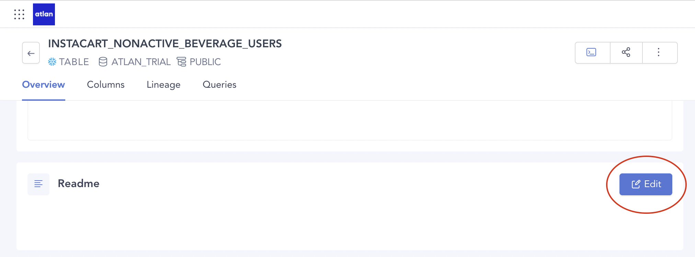Open the three-dot more options menu
The image size is (695, 257).
click(659, 52)
